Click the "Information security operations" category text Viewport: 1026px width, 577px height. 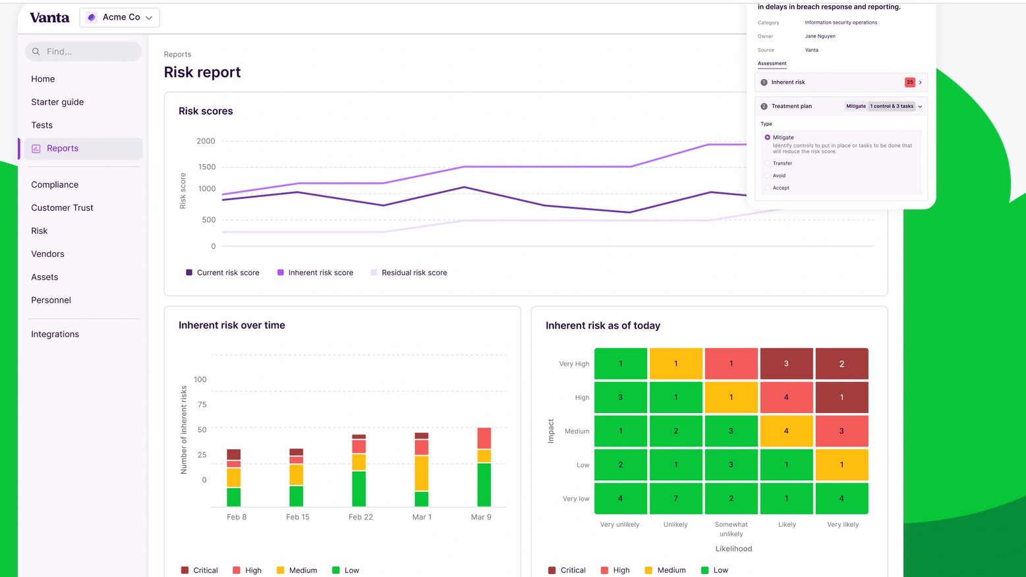[x=841, y=22]
